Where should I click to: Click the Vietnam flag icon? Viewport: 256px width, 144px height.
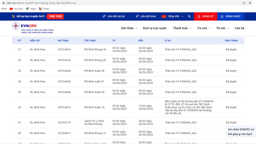(164, 16)
